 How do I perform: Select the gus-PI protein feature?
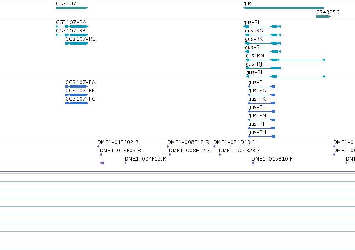pos(262,87)
